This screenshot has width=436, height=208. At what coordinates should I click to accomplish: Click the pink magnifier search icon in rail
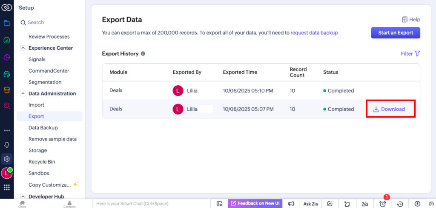(x=7, y=106)
